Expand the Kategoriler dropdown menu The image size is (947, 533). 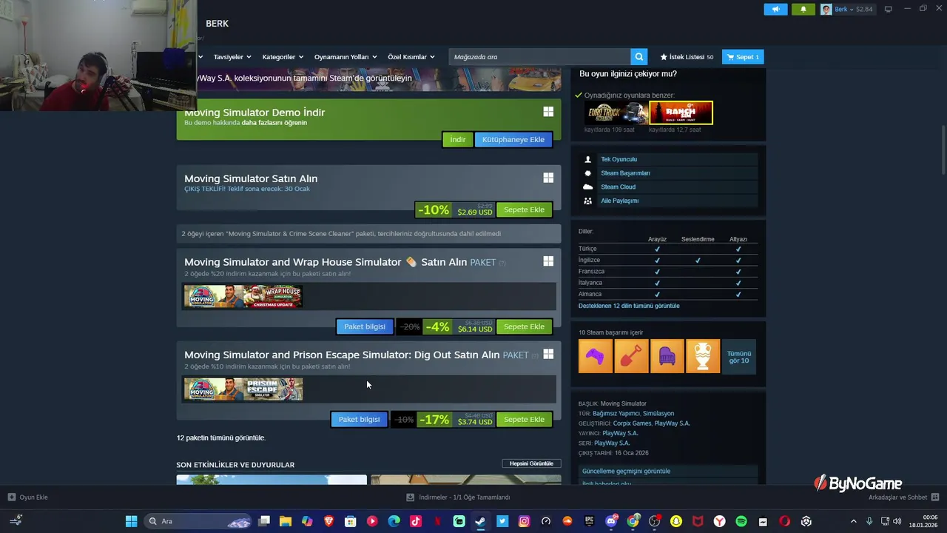283,57
